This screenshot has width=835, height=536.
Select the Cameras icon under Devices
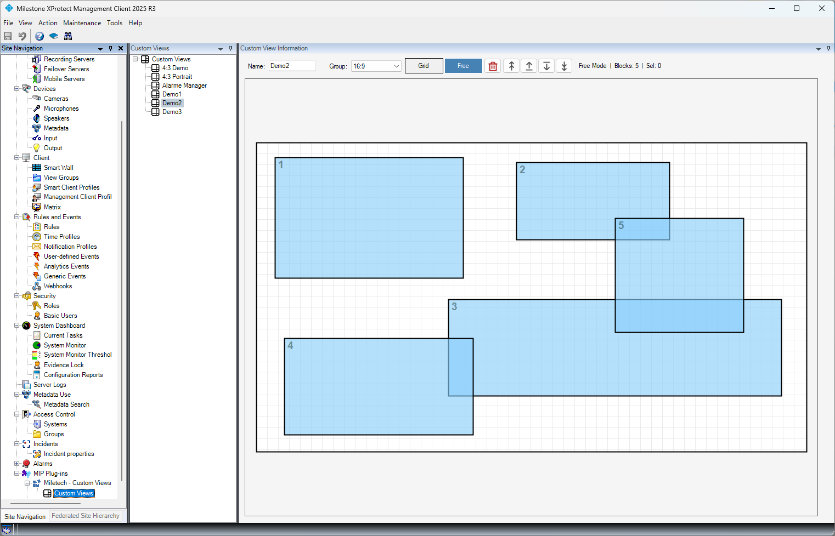click(37, 99)
